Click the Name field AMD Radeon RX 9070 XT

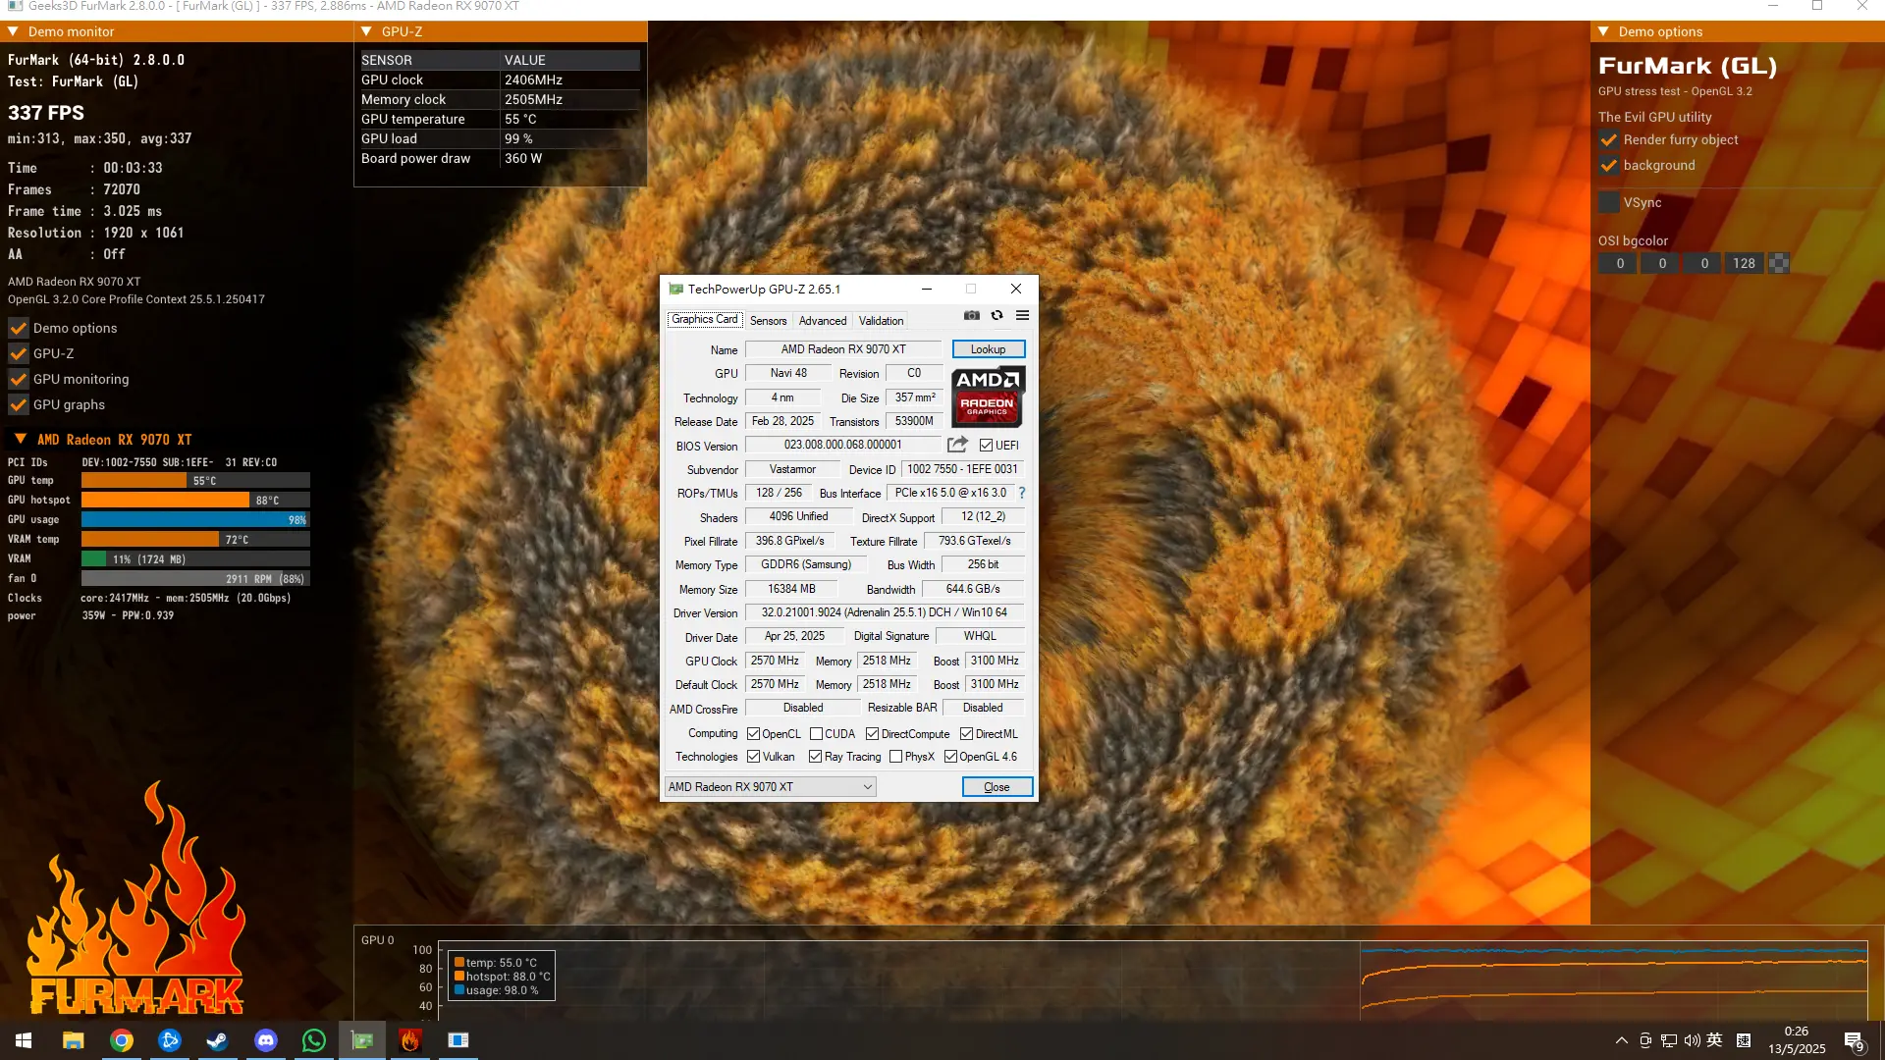click(843, 349)
